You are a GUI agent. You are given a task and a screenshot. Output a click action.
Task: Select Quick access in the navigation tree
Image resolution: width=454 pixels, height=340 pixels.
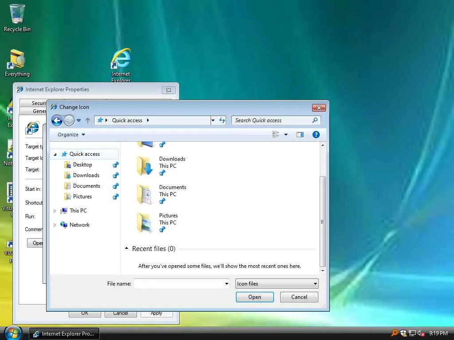[85, 154]
